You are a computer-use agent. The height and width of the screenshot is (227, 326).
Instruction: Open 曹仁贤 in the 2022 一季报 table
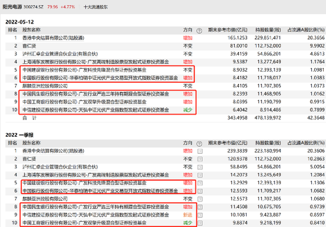[x=29, y=159]
